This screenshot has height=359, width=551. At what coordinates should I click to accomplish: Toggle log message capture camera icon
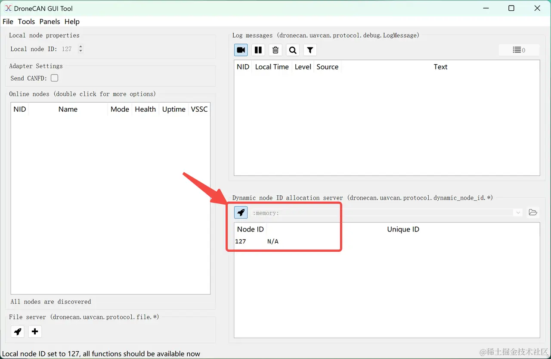click(x=241, y=50)
